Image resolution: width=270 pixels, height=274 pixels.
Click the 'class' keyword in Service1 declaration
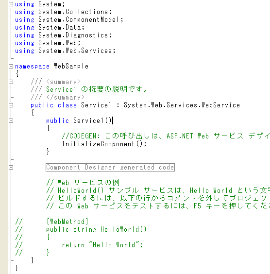click(x=67, y=105)
